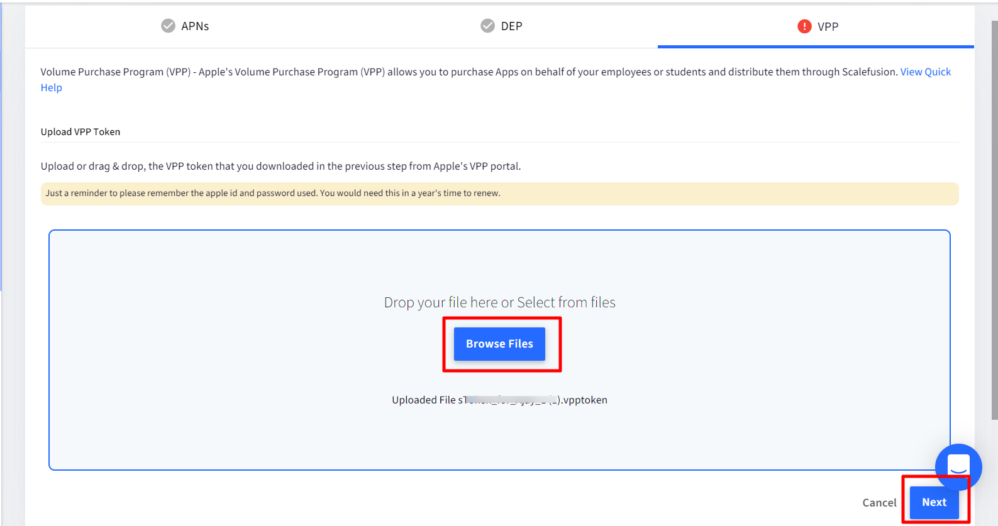Proceed with the Next button

(x=934, y=502)
